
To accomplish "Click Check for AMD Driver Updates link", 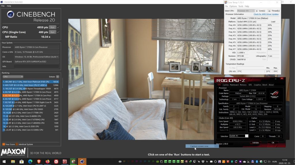I will tap(266, 14).
